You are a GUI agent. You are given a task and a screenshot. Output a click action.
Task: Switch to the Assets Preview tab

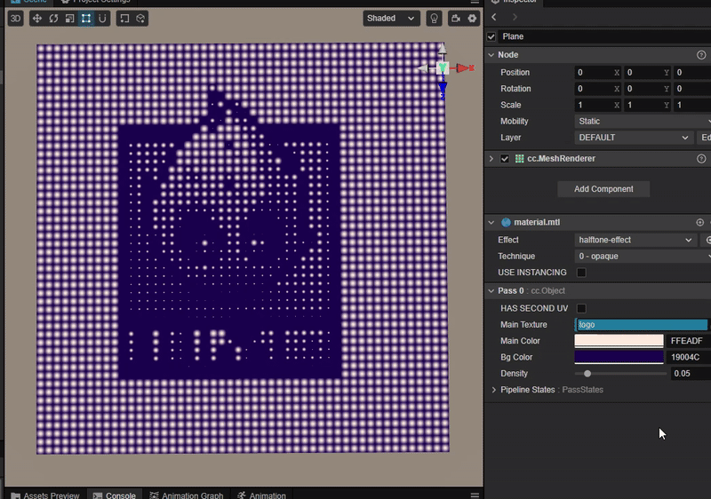(45, 495)
